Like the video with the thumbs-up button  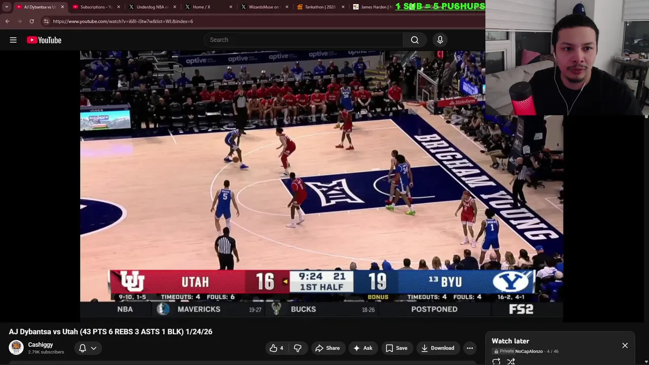(276, 348)
